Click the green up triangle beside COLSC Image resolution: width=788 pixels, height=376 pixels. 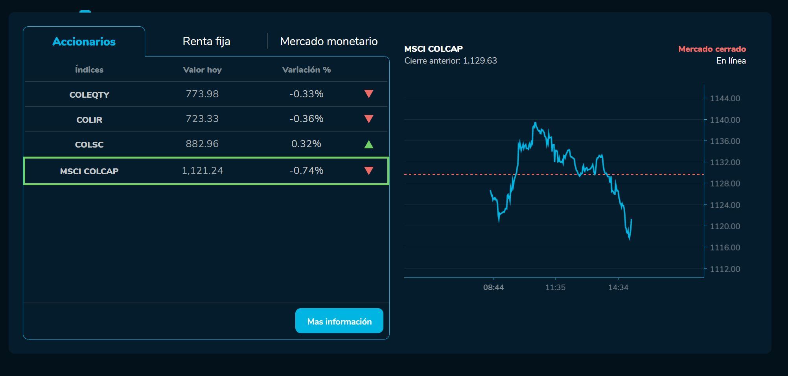368,144
